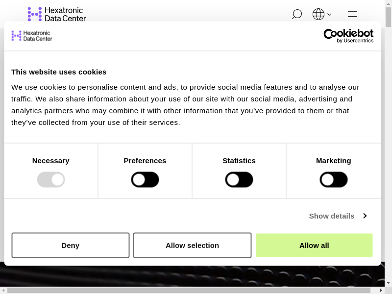
Task: Click the page scrollbar down arrow
Action: (x=388, y=283)
